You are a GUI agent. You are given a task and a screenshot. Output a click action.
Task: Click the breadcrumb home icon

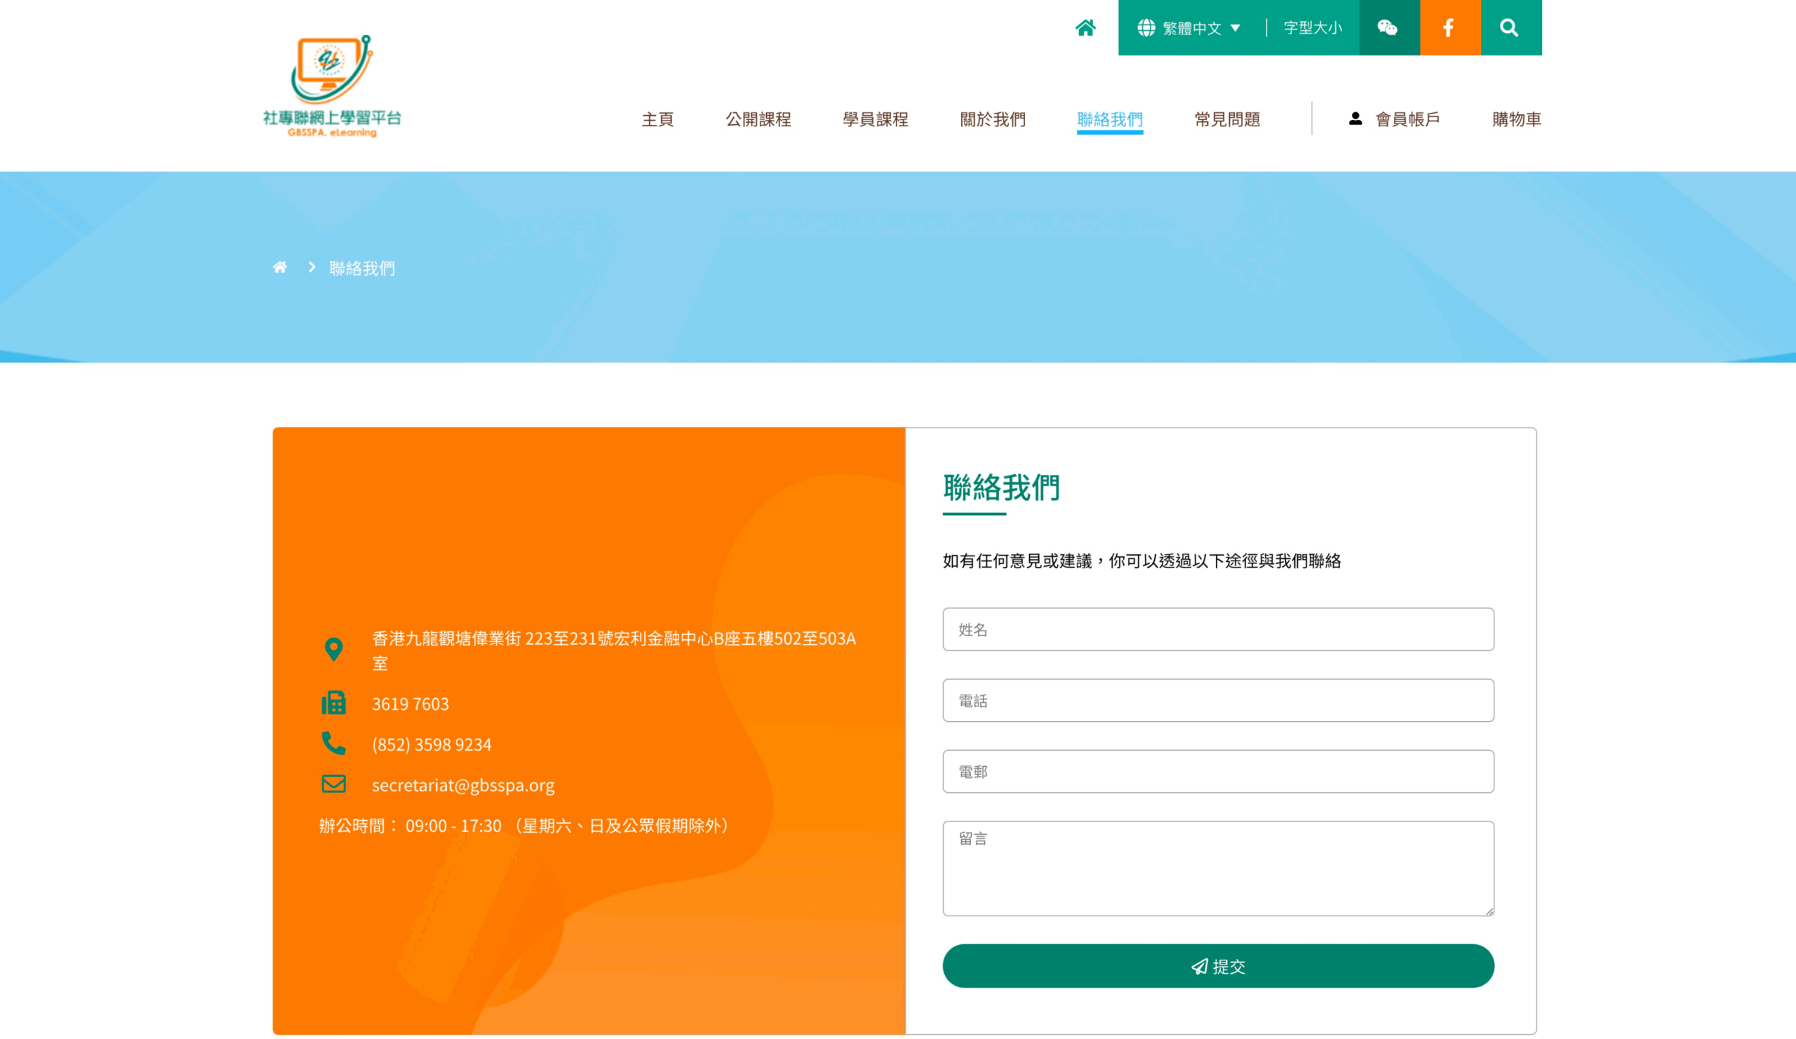[280, 267]
